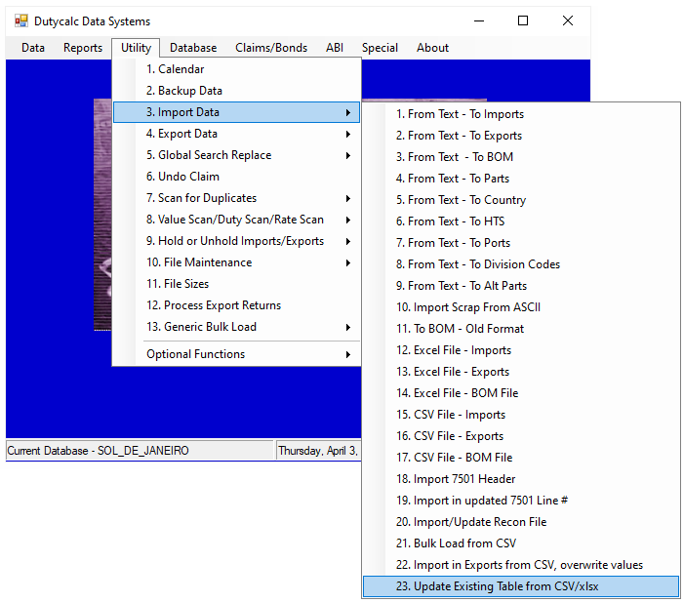Viewport: 684px width, 603px height.
Task: Click 3. Import Data entry
Action: (236, 112)
